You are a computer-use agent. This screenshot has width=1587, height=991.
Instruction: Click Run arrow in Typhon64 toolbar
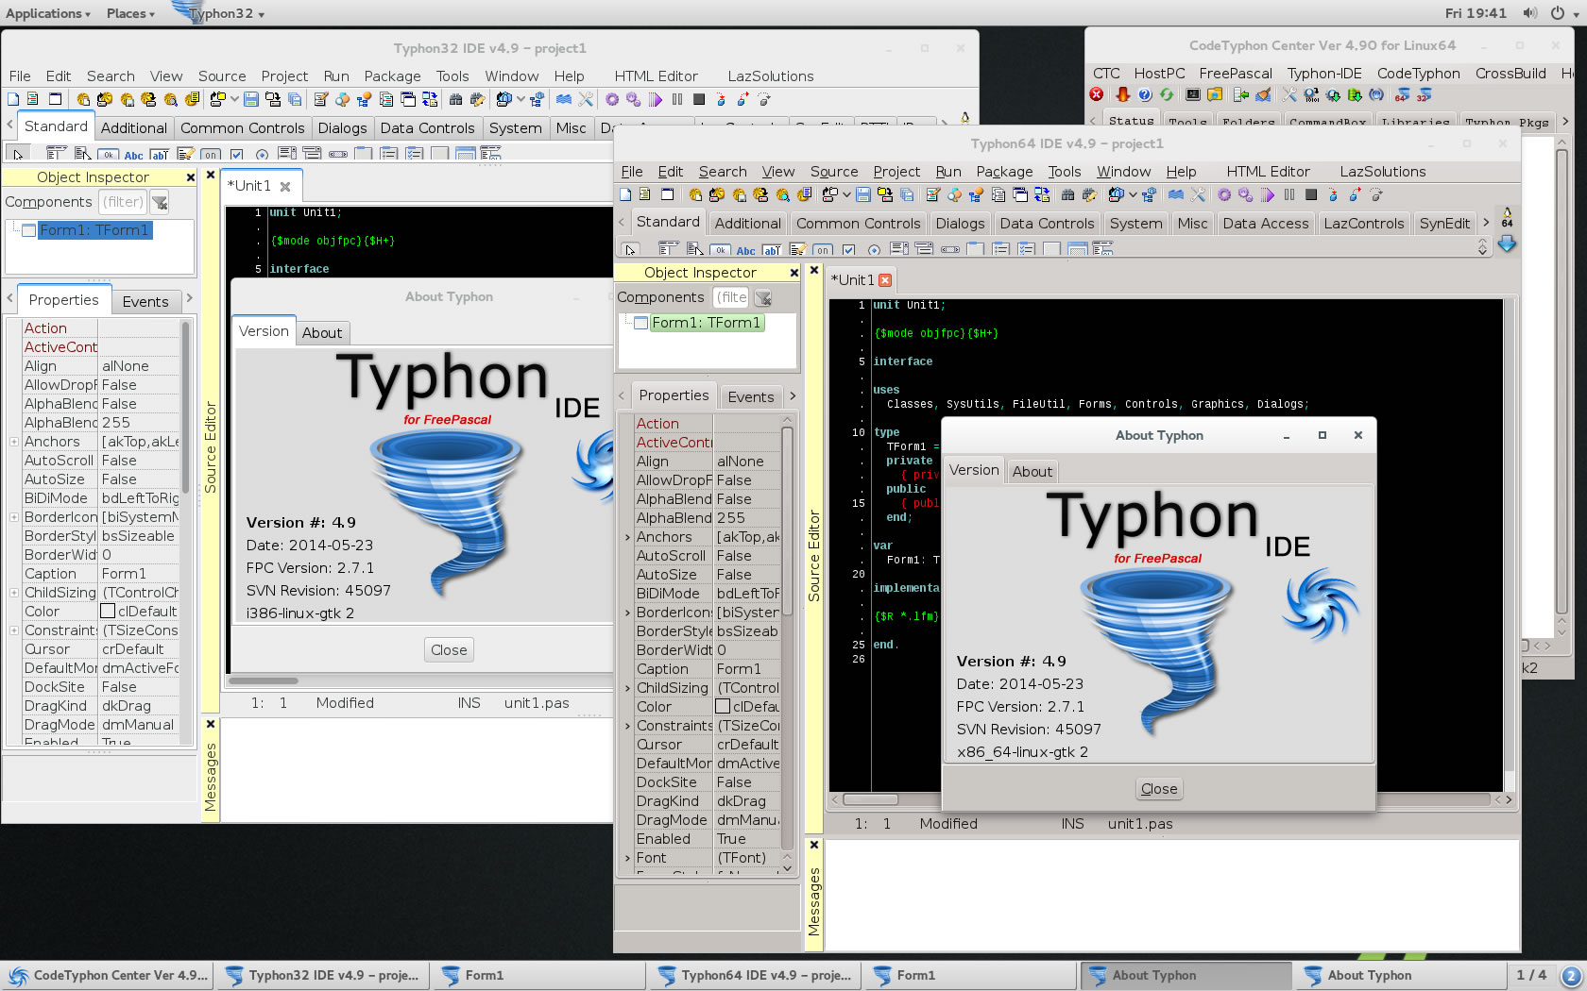[x=1268, y=194]
